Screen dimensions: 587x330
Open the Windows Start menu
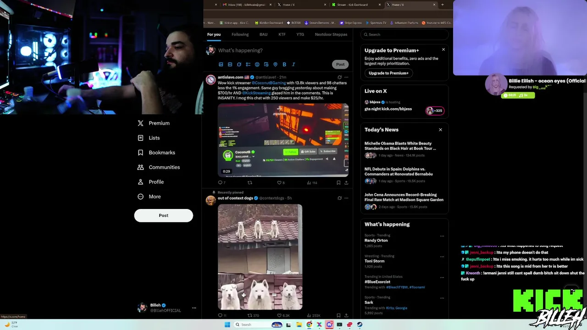(x=227, y=324)
